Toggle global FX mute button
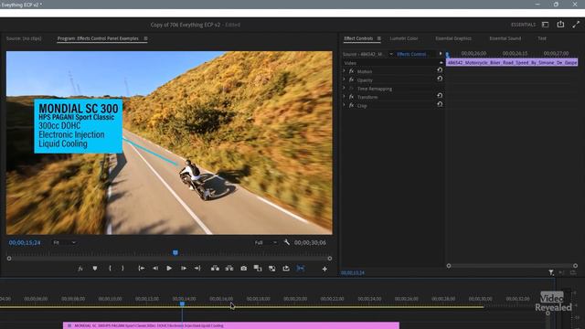Image resolution: width=585 pixels, height=329 pixels. [80, 269]
